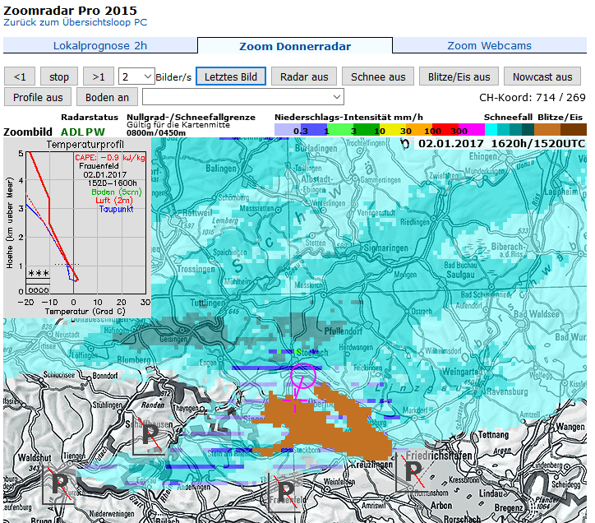Jump to latest image with Letztes Bild
595x523 pixels.
(x=231, y=76)
